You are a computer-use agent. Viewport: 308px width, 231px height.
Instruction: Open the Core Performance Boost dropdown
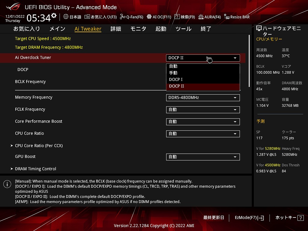(x=203, y=122)
